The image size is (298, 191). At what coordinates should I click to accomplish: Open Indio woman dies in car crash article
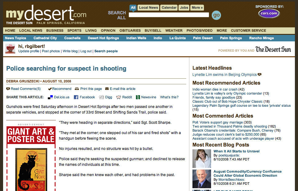(215, 89)
